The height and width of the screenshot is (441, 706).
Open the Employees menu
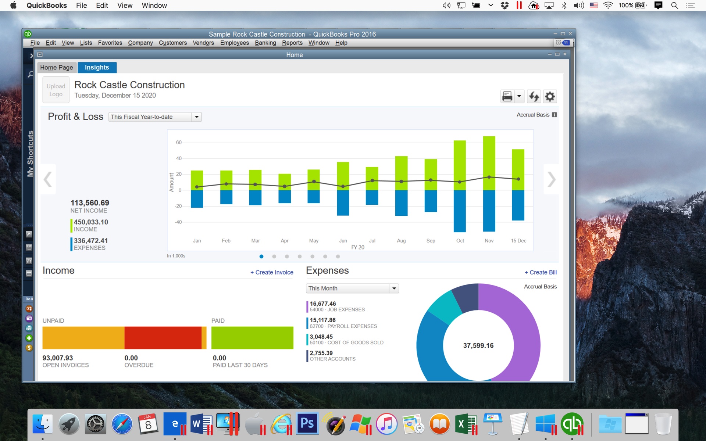coord(235,43)
